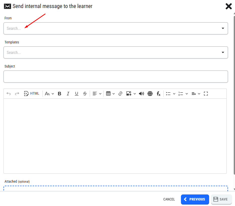235x206 pixels.
Task: Expand insert line options arrow
Action: (199, 94)
